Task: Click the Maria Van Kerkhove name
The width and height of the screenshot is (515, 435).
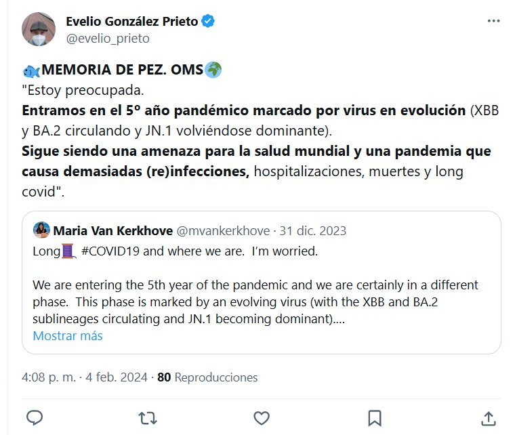Action: coord(112,231)
